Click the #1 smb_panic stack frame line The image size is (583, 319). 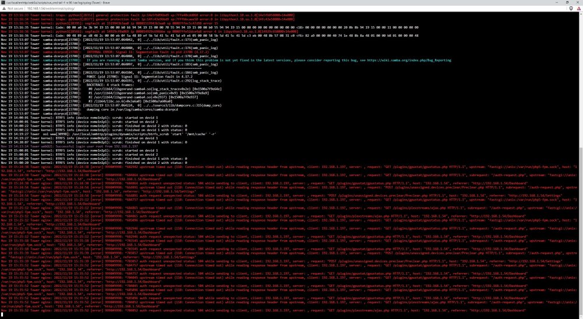pos(105,93)
